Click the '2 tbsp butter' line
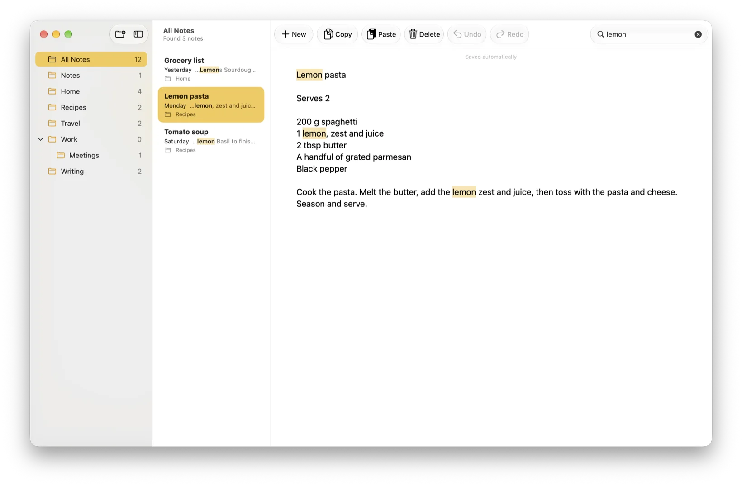This screenshot has height=486, width=742. pos(321,145)
